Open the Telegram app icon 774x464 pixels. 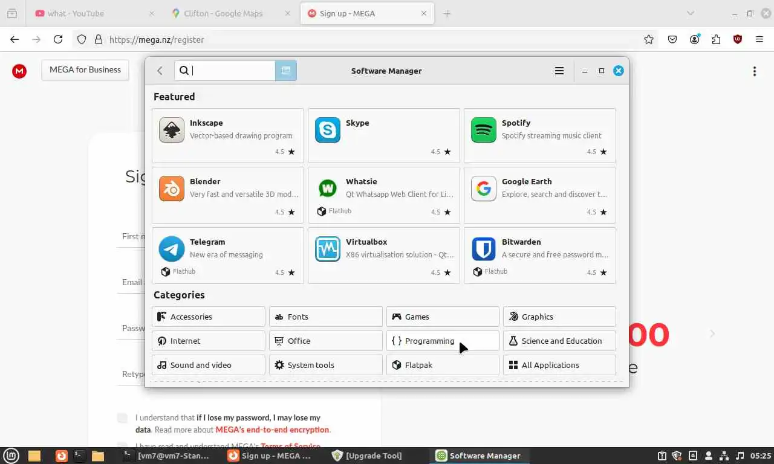(x=172, y=249)
